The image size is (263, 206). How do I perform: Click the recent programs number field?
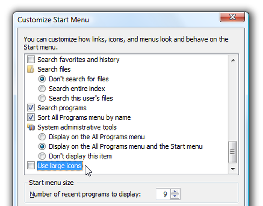click(163, 194)
